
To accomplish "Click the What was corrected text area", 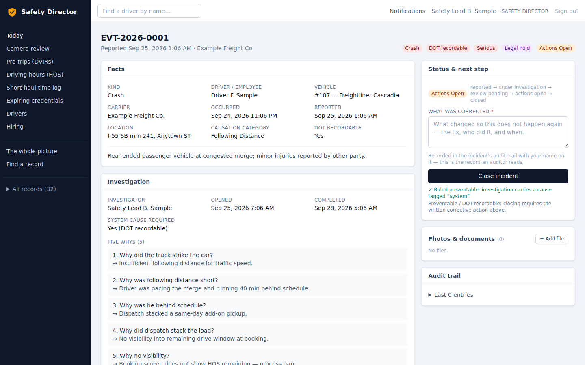I will pyautogui.click(x=498, y=132).
